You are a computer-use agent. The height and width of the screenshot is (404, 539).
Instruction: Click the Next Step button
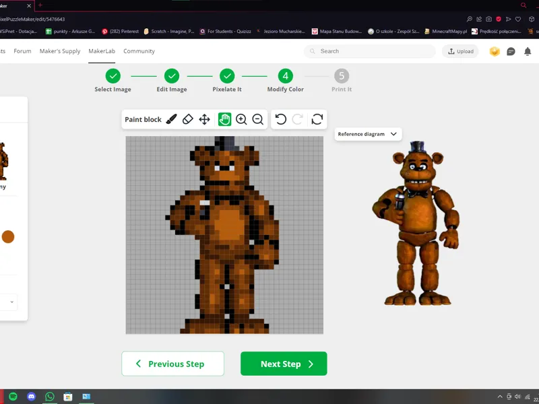point(284,364)
